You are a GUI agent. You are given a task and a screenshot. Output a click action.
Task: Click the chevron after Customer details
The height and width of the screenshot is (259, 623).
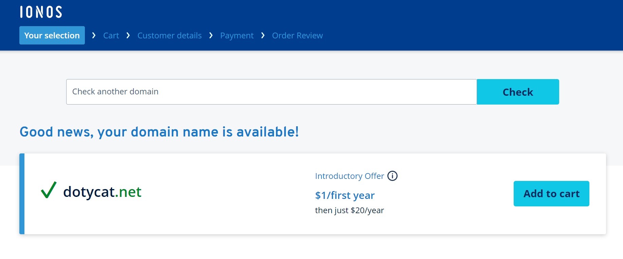(x=211, y=35)
